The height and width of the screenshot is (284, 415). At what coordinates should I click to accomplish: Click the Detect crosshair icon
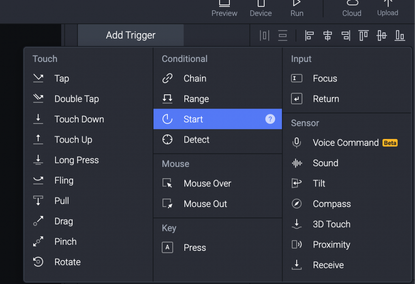pyautogui.click(x=167, y=140)
